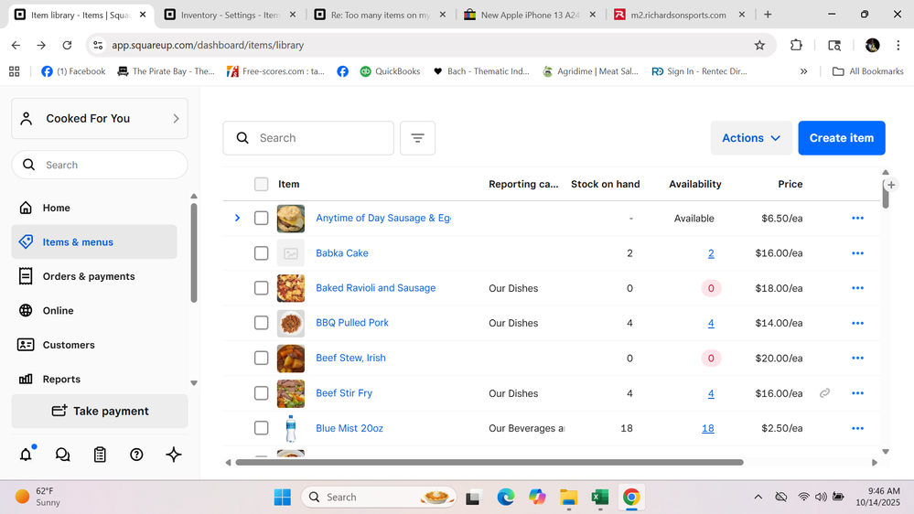Screen dimensions: 914x514
Task: Open more options for Babka Cake
Action: point(857,253)
